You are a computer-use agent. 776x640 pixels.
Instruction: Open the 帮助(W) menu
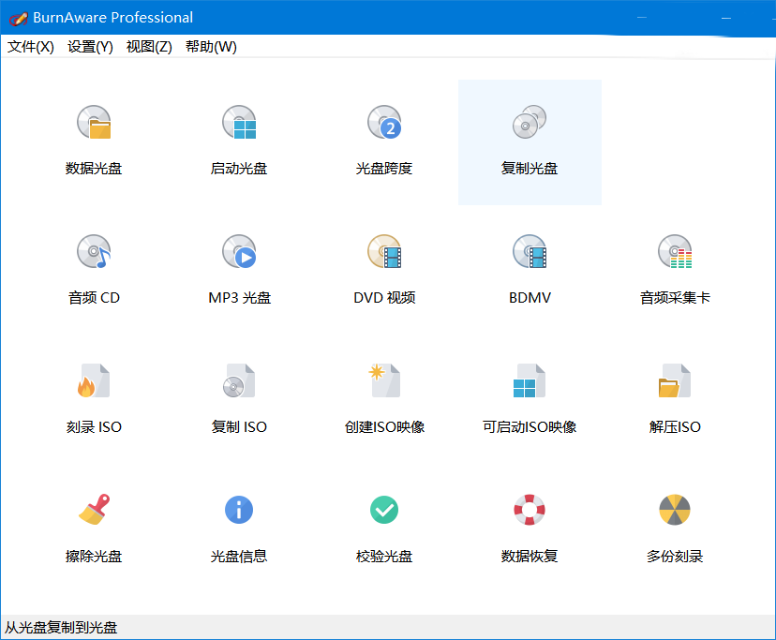[x=211, y=47]
